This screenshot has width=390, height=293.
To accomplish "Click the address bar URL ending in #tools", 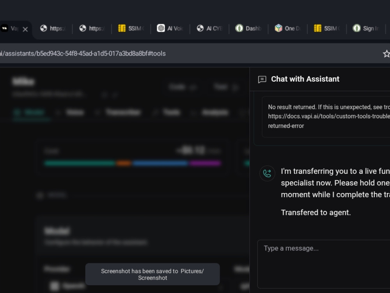I will click(83, 54).
